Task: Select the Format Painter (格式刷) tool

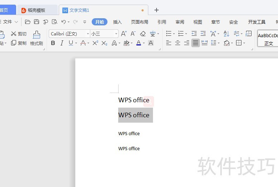Action: 37,38
